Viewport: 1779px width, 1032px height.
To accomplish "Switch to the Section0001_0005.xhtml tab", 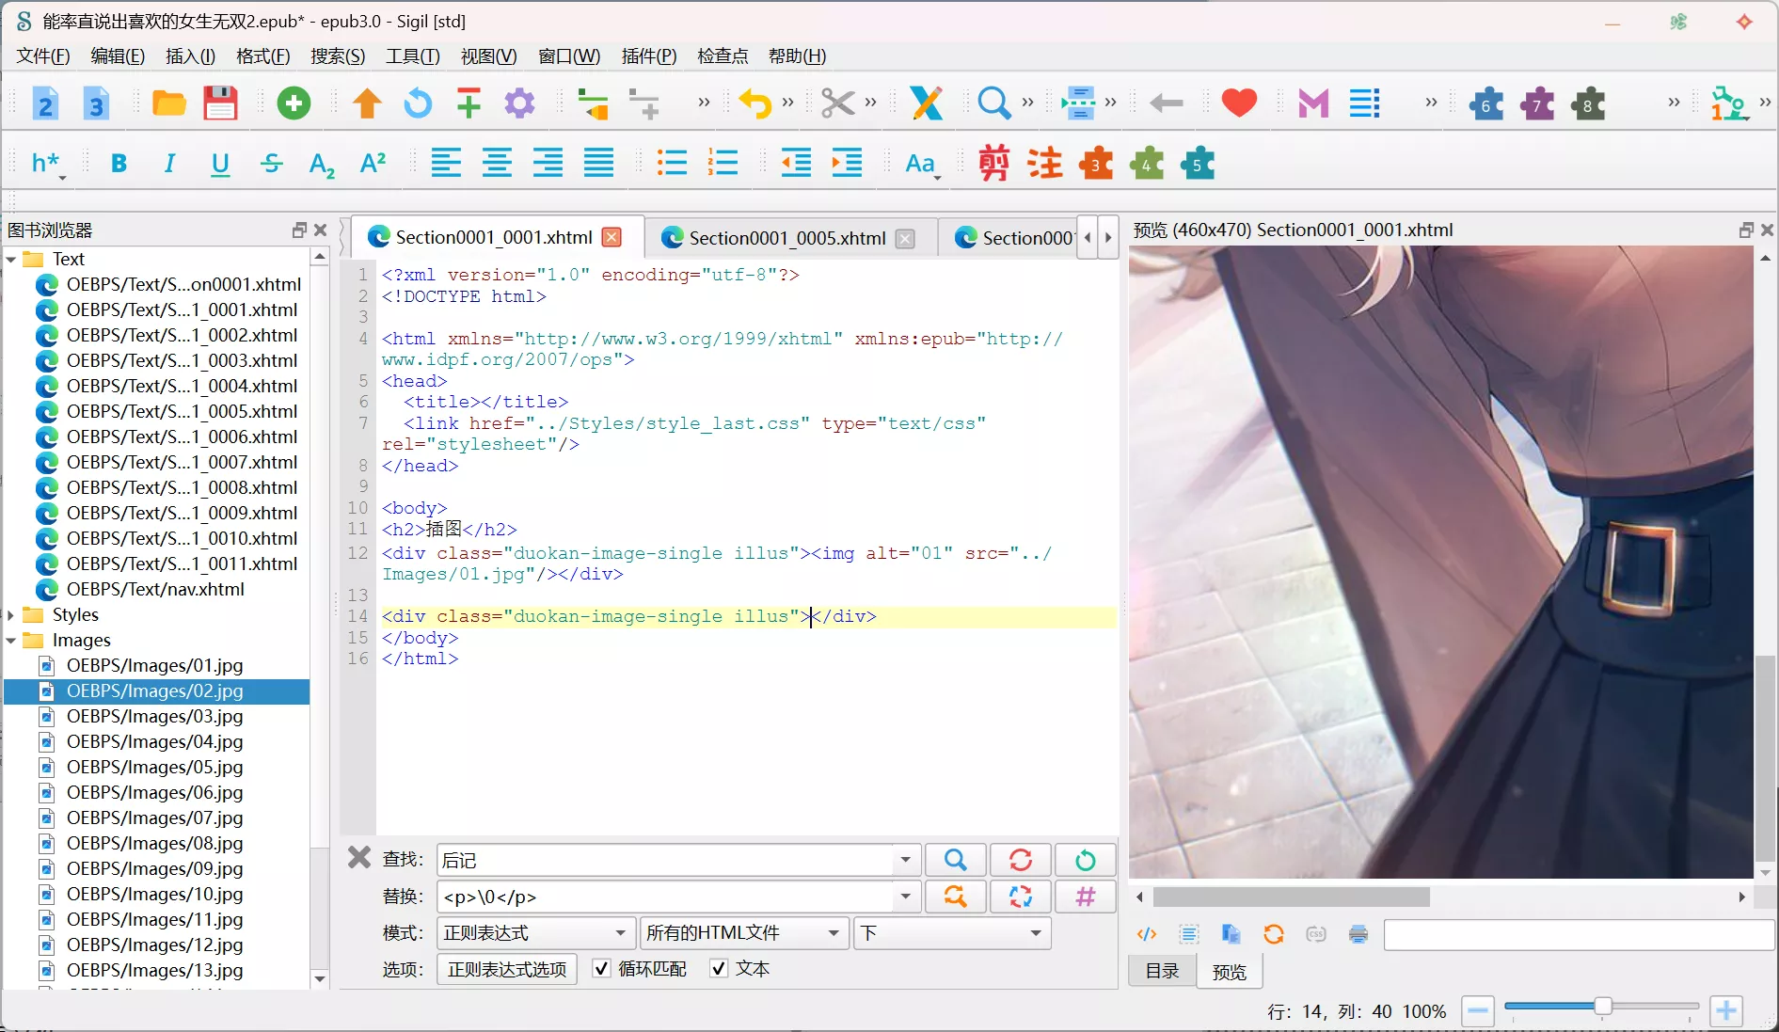I will [x=786, y=238].
